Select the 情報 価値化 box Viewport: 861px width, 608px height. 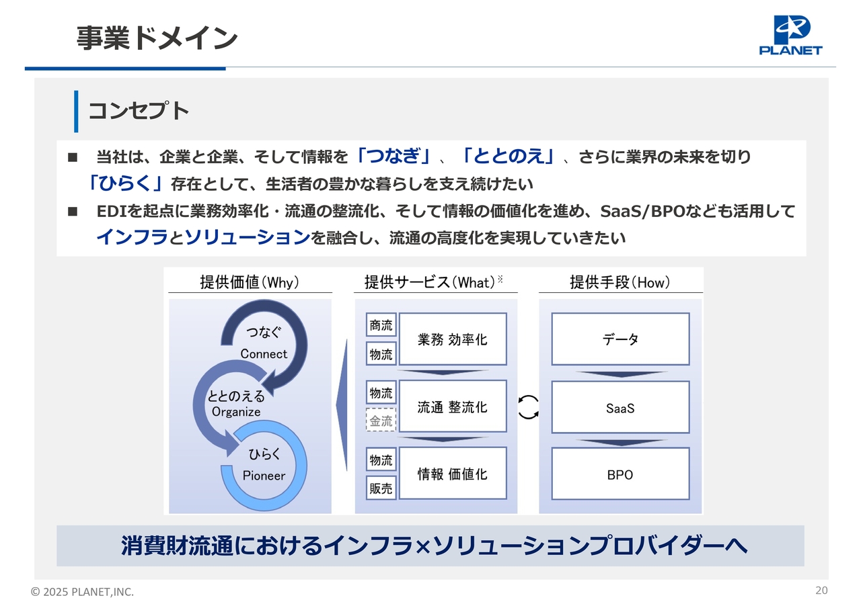[452, 474]
